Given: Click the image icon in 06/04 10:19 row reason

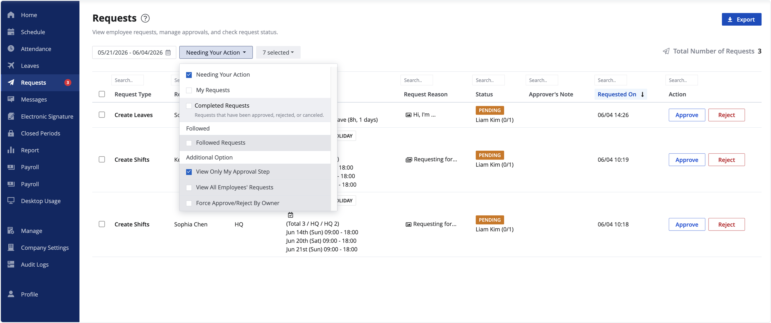Looking at the screenshot, I should 409,160.
